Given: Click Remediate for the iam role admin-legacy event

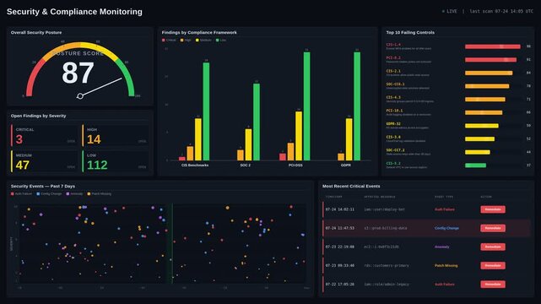Looking at the screenshot, I should coord(493,284).
